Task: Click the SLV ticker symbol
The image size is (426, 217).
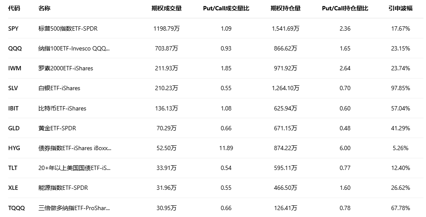Action: 14,88
